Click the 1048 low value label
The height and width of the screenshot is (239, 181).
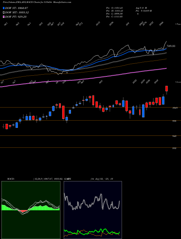point(156,81)
